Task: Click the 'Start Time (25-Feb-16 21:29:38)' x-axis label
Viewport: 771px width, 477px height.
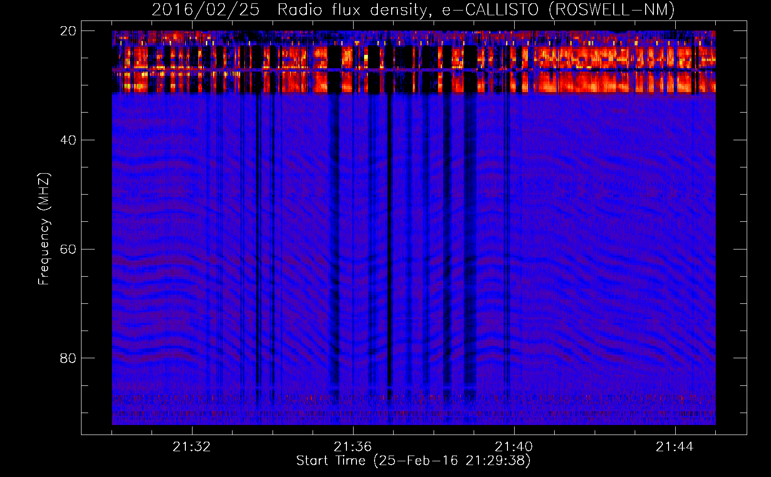Action: point(413,461)
